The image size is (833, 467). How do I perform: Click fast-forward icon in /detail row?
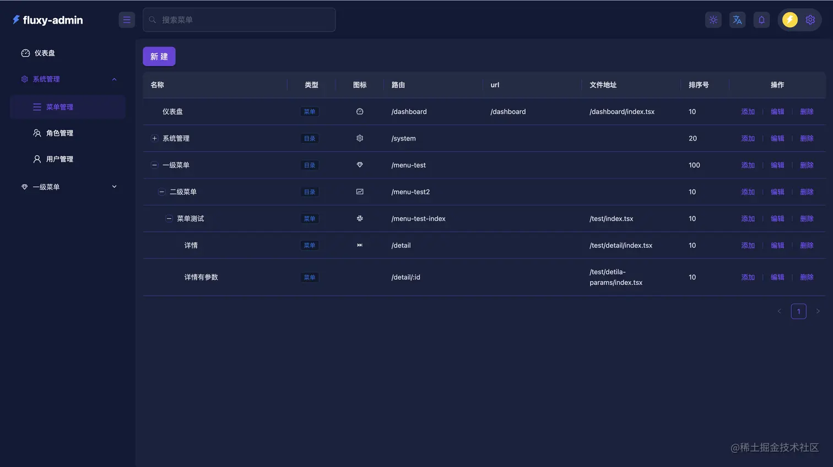360,245
